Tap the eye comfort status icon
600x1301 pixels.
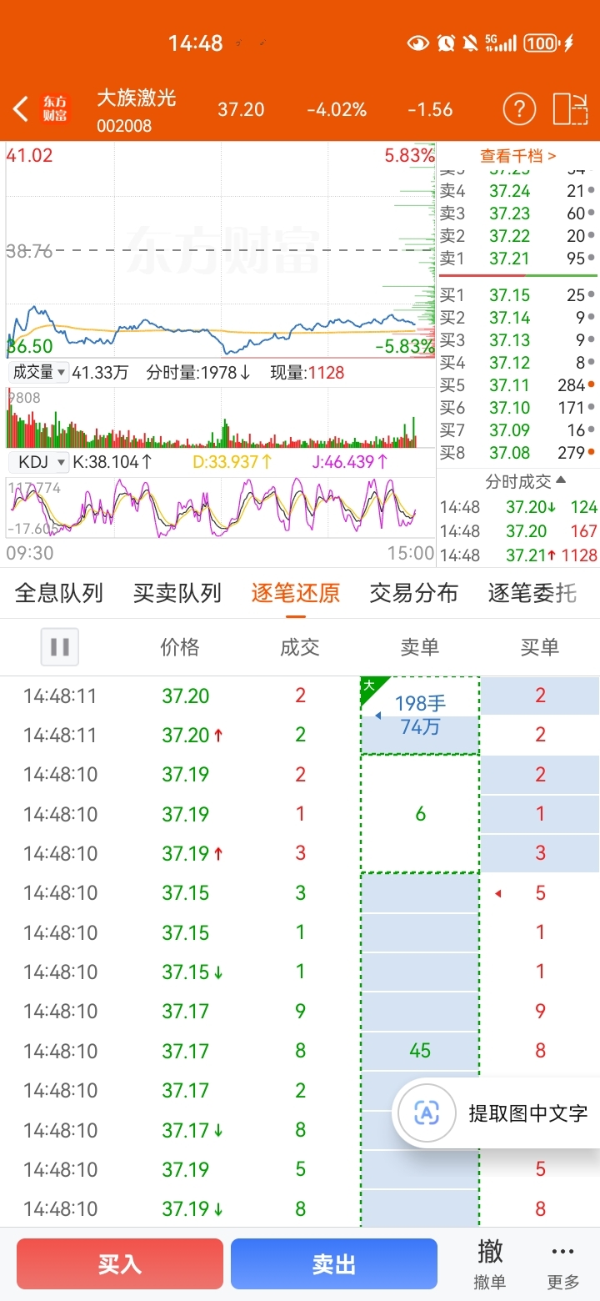click(x=418, y=43)
